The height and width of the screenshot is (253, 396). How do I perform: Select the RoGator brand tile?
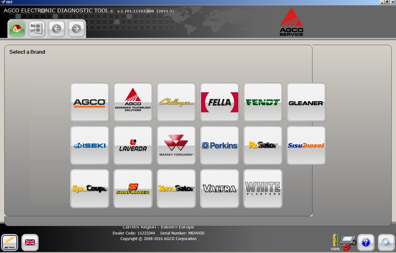pyautogui.click(x=263, y=145)
